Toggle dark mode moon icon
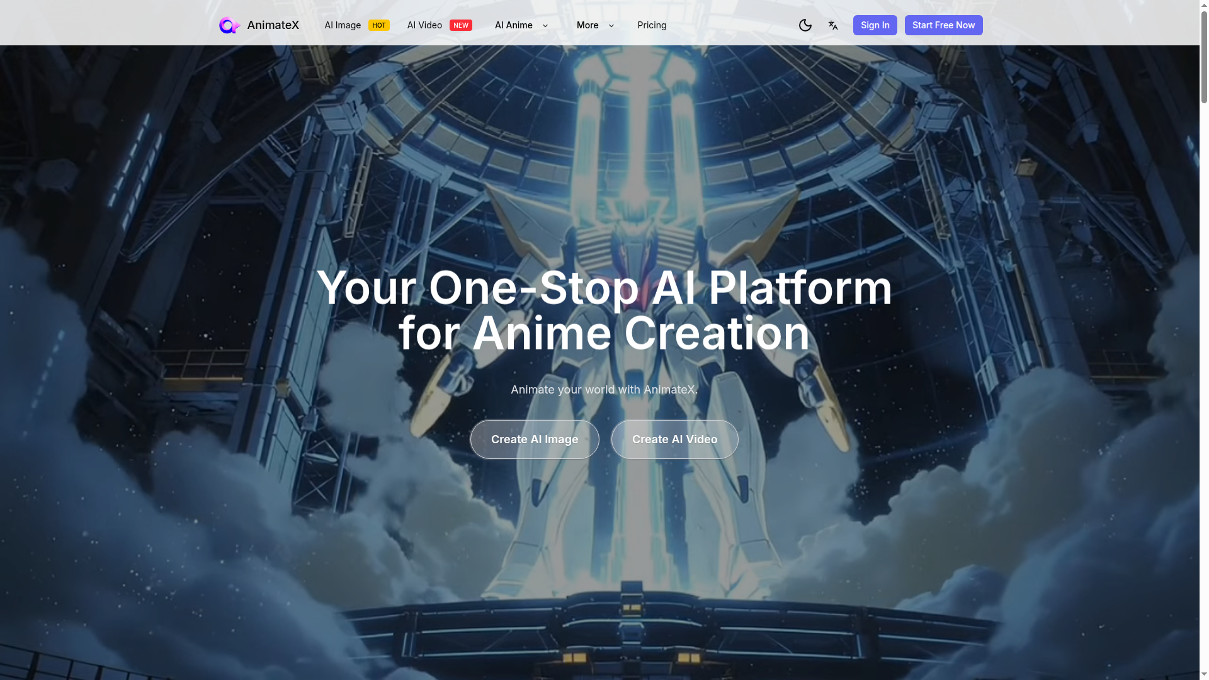Image resolution: width=1209 pixels, height=680 pixels. click(805, 25)
